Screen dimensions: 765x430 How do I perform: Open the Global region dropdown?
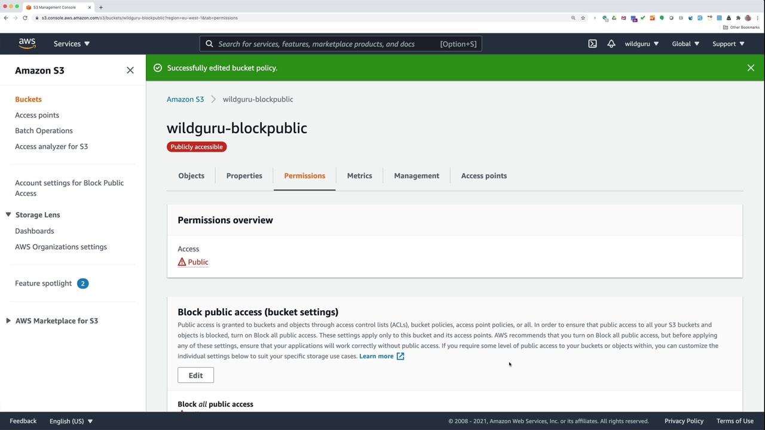(686, 44)
